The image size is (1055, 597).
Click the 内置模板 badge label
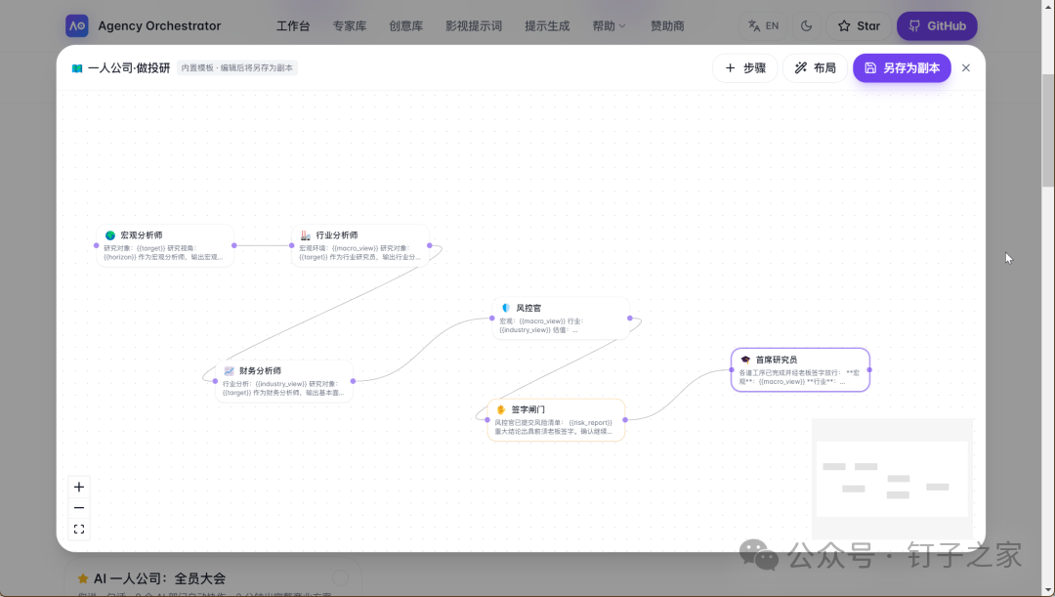[236, 68]
